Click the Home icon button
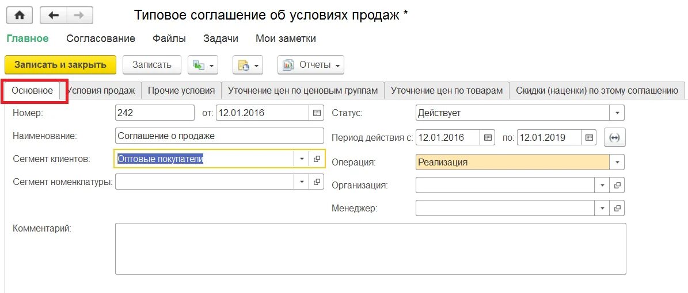The height and width of the screenshot is (293, 688). [x=20, y=15]
